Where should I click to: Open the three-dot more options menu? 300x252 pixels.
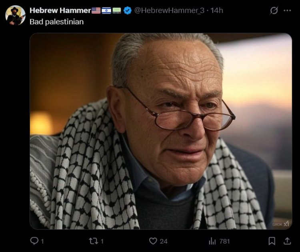pyautogui.click(x=287, y=10)
